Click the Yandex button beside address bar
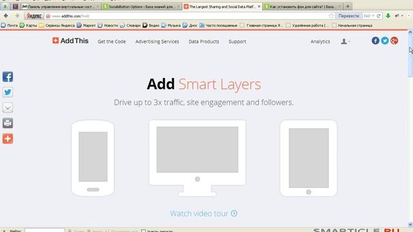The width and height of the screenshot is (413, 232). point(34,16)
